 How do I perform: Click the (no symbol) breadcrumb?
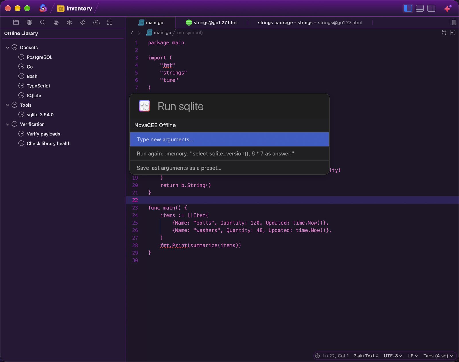coord(190,33)
